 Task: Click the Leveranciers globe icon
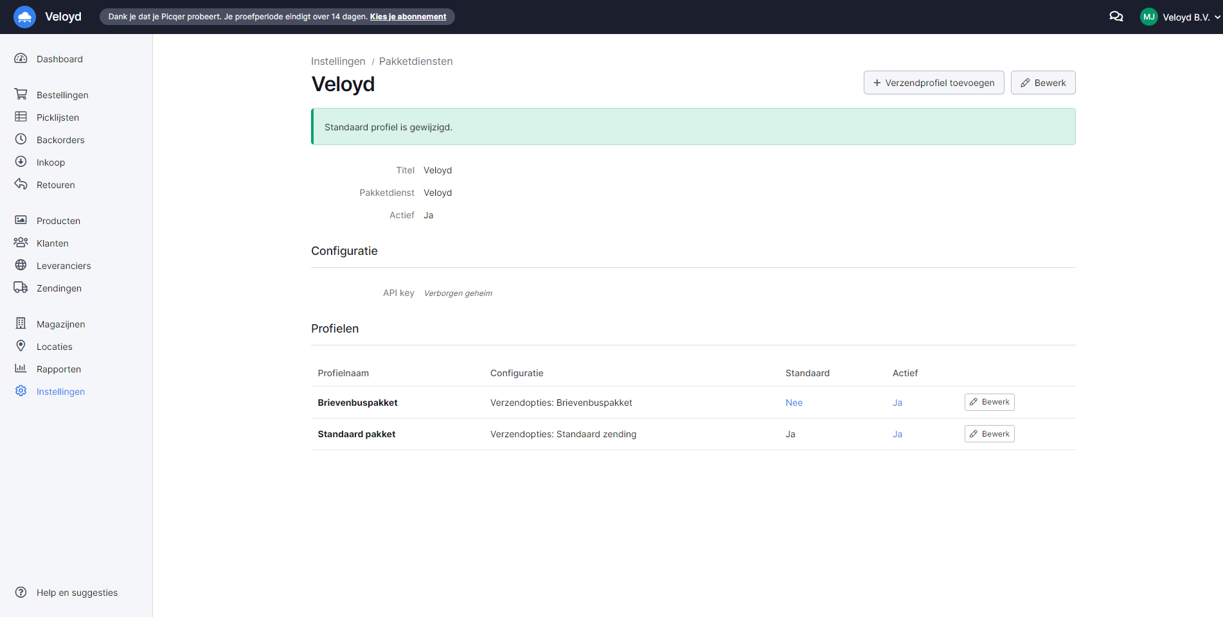(21, 265)
